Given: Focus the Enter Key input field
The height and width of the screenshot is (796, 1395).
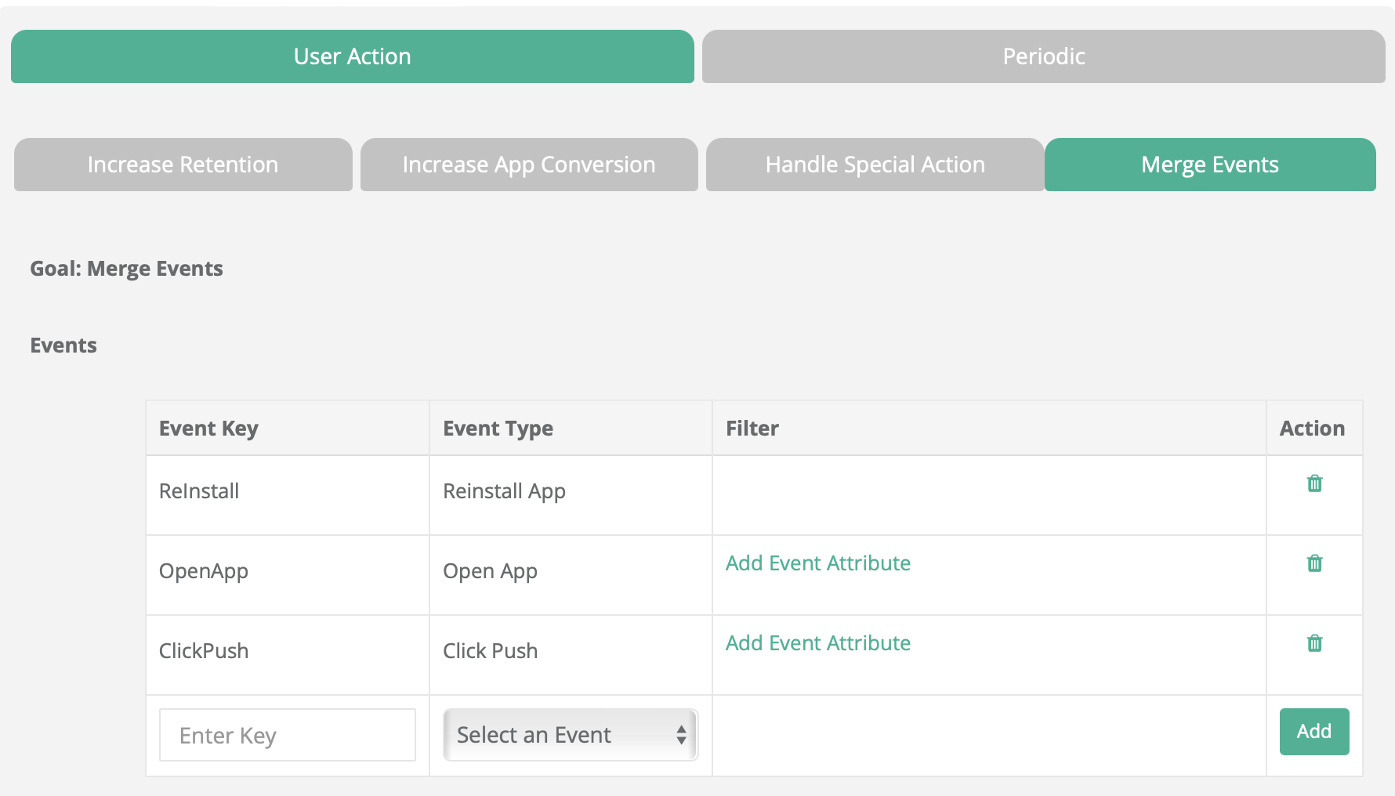Looking at the screenshot, I should [x=287, y=735].
